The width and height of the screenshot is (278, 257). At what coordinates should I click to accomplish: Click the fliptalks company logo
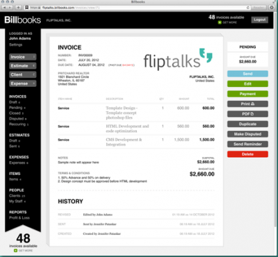tap(178, 59)
